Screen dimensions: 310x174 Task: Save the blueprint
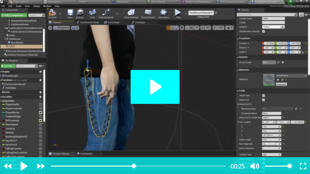[x=70, y=14]
